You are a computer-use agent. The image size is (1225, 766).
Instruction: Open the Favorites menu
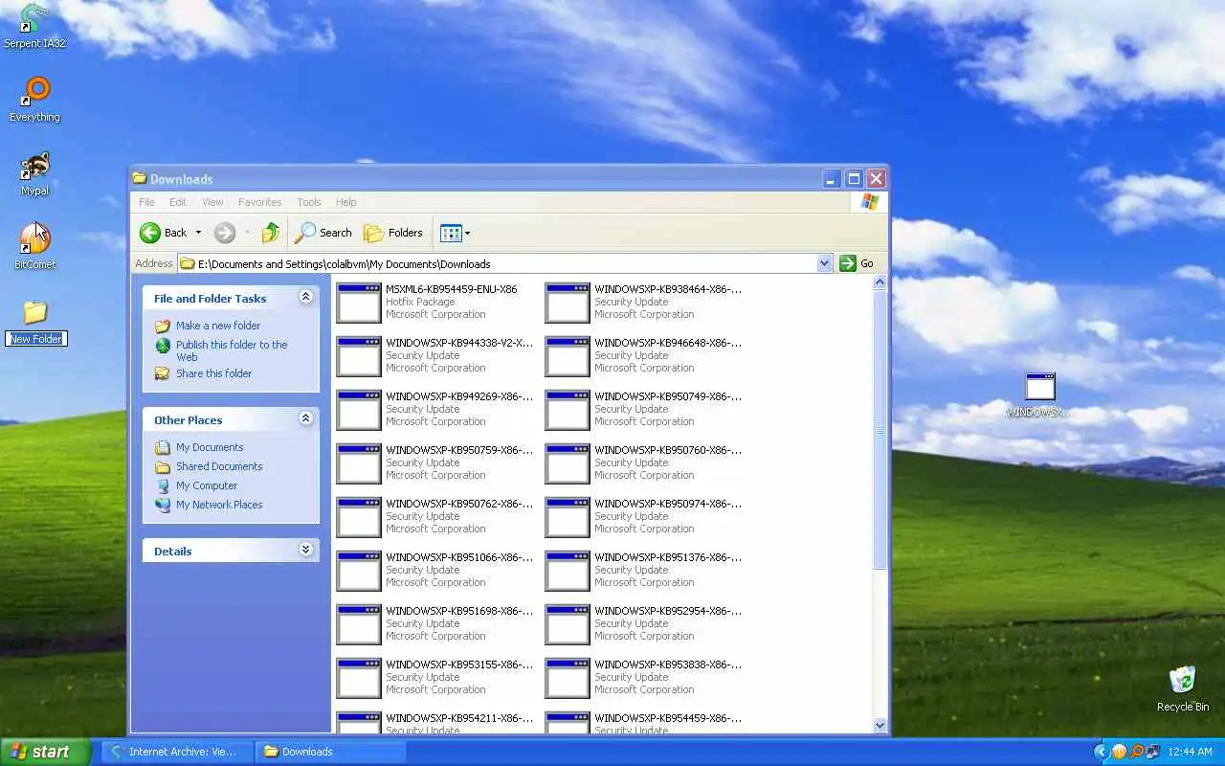click(x=259, y=202)
